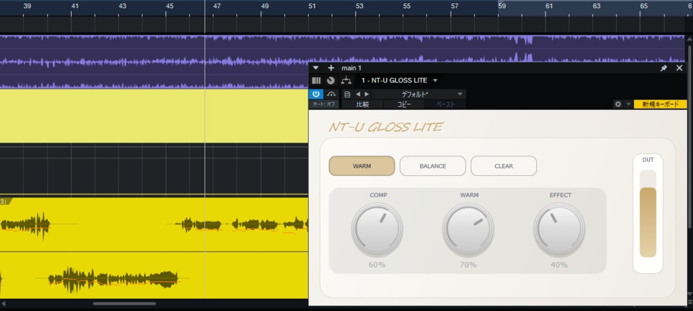Click the 新規キーボード button
Image resolution: width=693 pixels, height=311 pixels.
pos(661,104)
